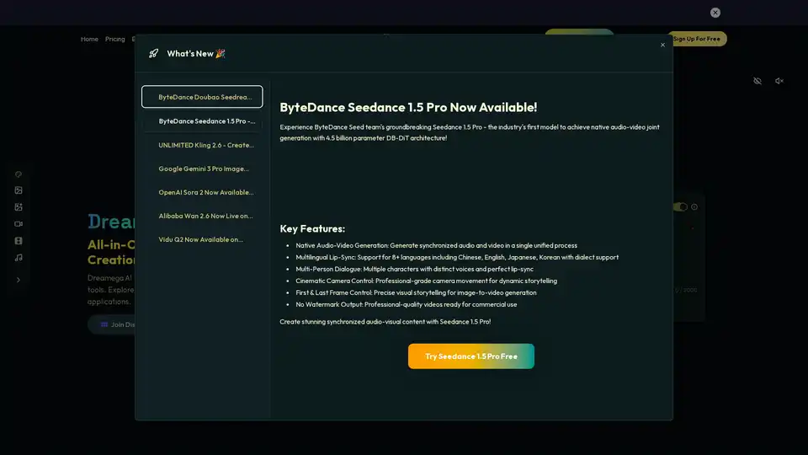Dismiss the top banner with round X
Screen dimensions: 808x455
[715, 13]
